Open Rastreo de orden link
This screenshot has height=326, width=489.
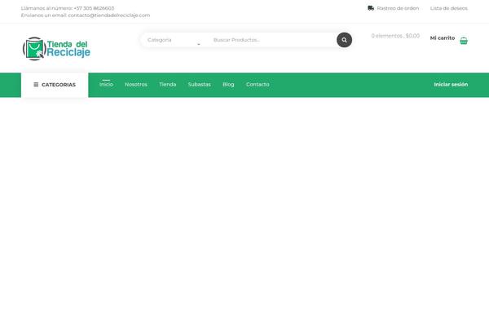(x=398, y=8)
